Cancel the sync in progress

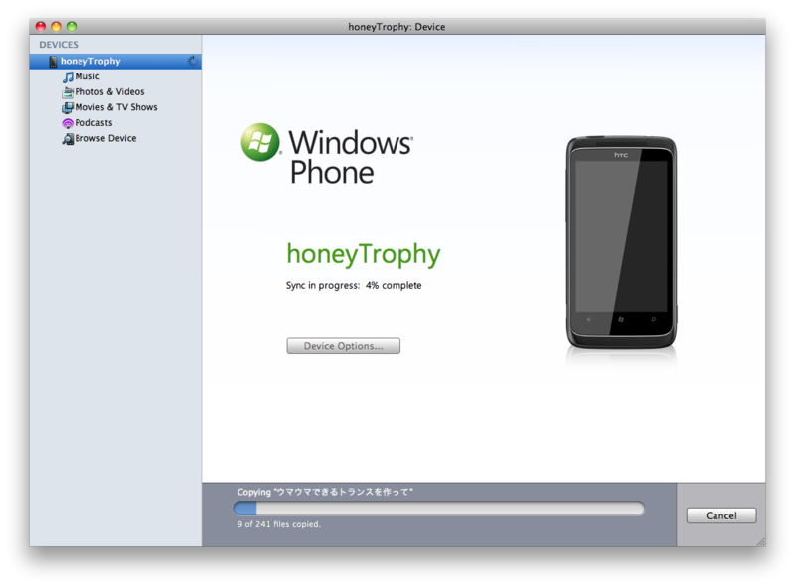[721, 515]
